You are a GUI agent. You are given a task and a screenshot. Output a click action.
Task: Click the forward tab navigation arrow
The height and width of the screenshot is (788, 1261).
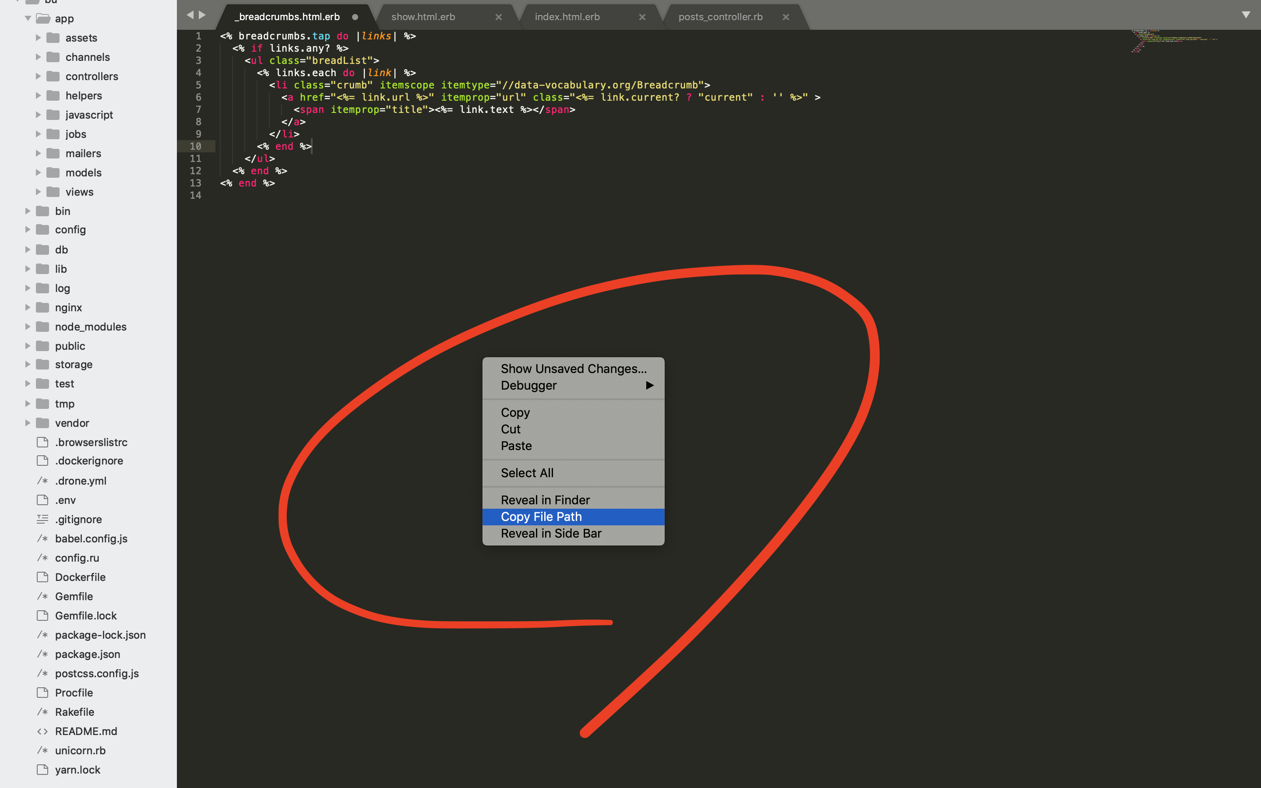tap(202, 15)
